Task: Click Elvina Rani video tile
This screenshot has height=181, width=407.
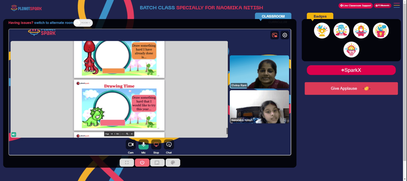Action: pyautogui.click(x=259, y=72)
